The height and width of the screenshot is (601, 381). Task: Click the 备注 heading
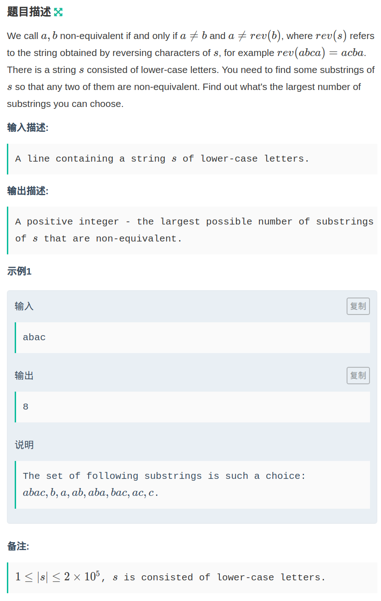18,546
